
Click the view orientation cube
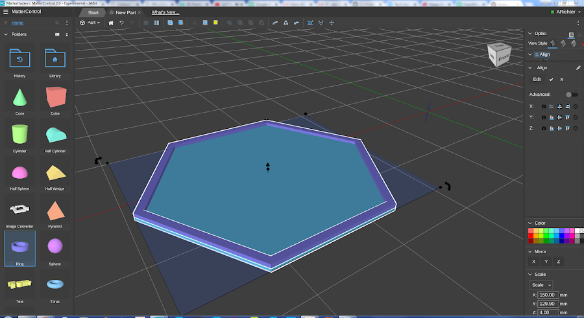click(500, 54)
